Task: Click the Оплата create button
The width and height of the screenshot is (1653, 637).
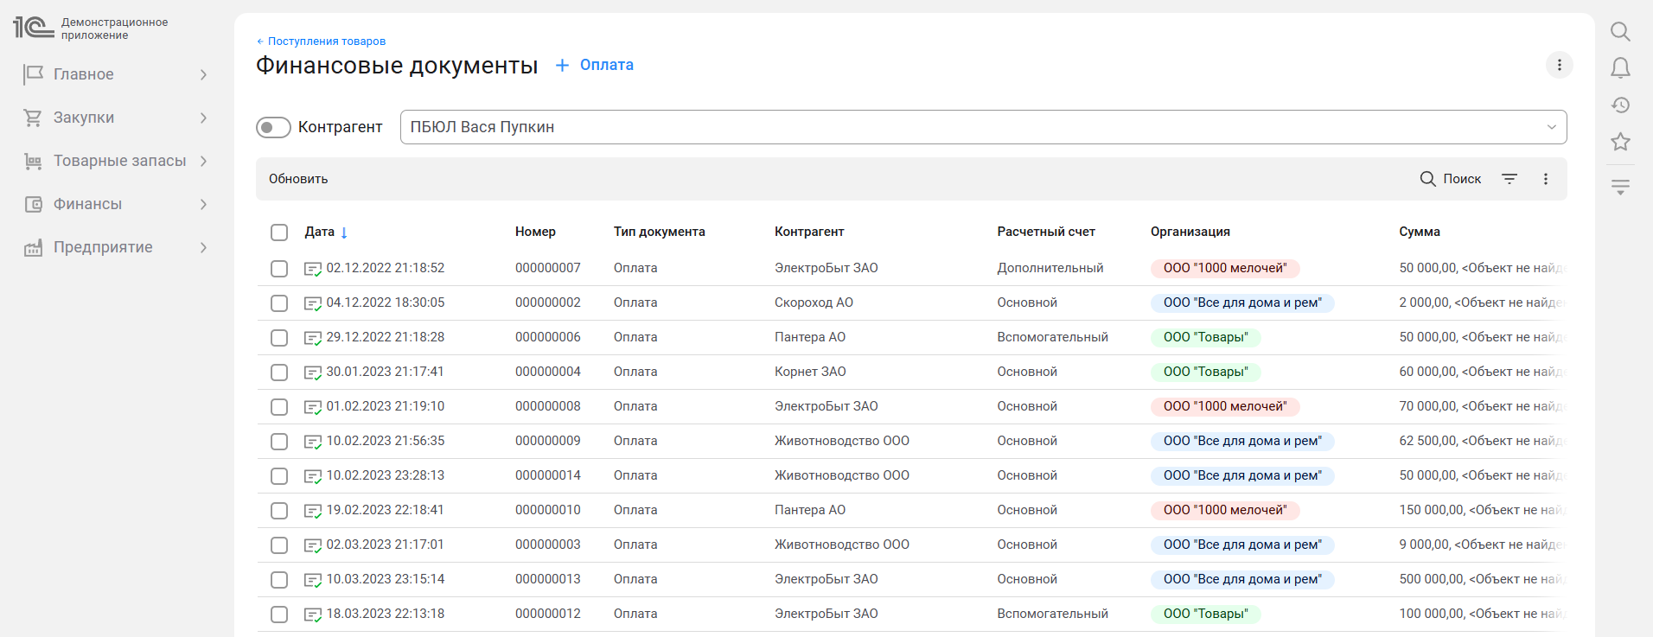Action: 595,65
